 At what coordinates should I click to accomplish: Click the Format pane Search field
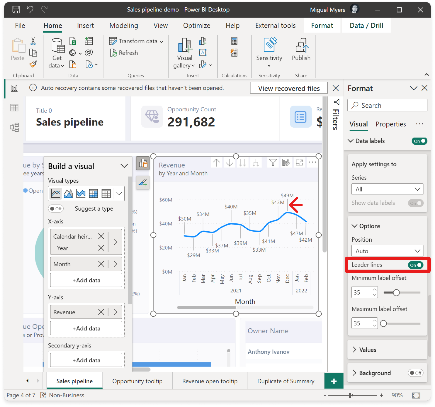[x=387, y=105]
